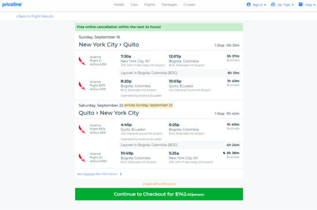The image size is (317, 210).
Task: Select Flights in top navigation
Action: (149, 5)
